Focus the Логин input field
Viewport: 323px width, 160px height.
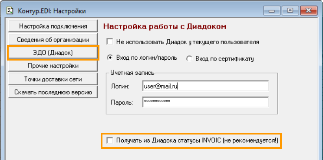(205, 86)
